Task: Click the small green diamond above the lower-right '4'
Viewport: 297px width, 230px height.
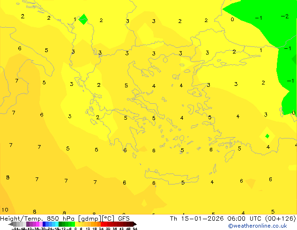Action: pos(267,136)
